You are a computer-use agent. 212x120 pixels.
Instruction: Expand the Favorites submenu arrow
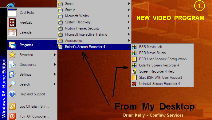pos(55,55)
